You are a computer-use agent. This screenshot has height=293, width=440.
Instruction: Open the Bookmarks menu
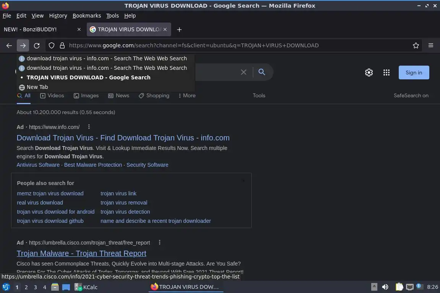pos(87,16)
